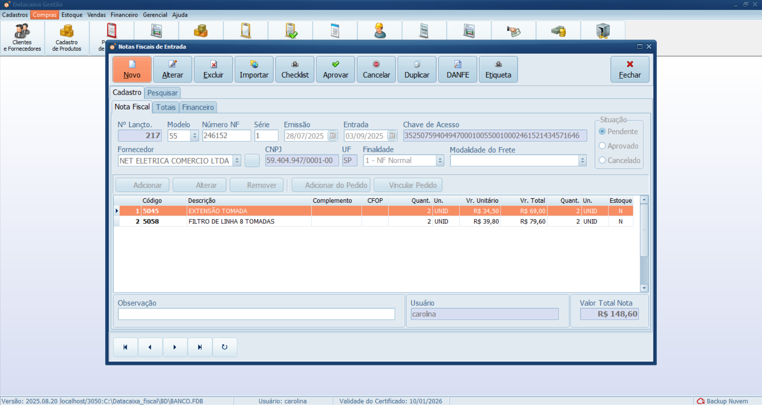Import an XML with Importar

coord(254,69)
